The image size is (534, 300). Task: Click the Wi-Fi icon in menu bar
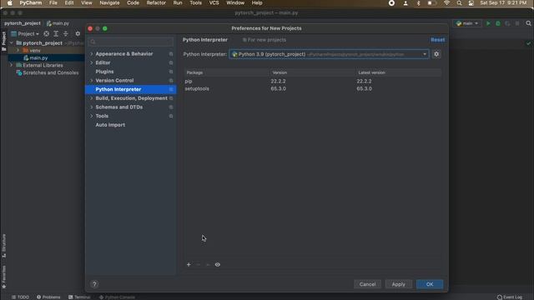point(447,3)
